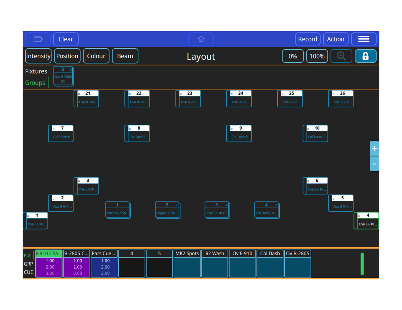Clear the current selection
402x310 pixels.
pyautogui.click(x=66, y=39)
